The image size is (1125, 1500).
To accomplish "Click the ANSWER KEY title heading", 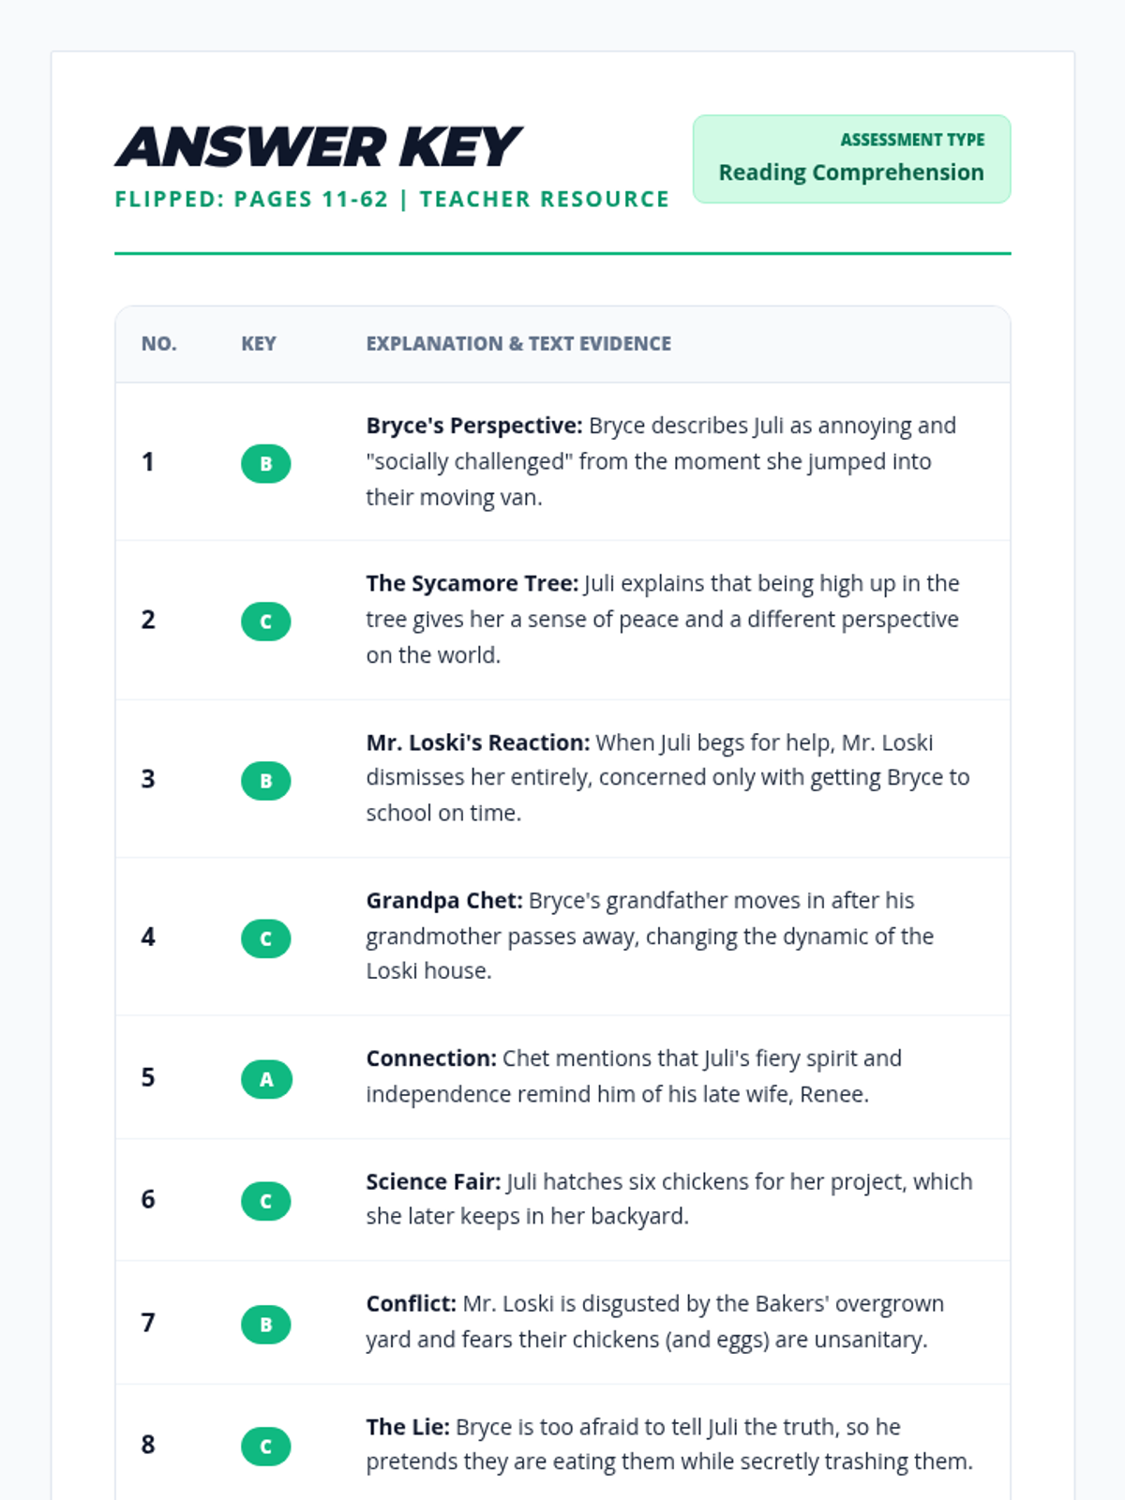I will (318, 147).
